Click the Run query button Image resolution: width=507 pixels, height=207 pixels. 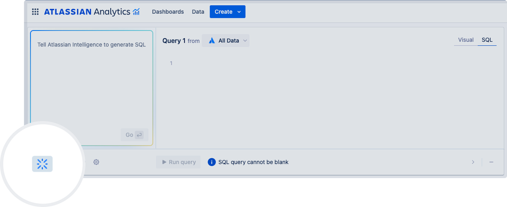178,162
